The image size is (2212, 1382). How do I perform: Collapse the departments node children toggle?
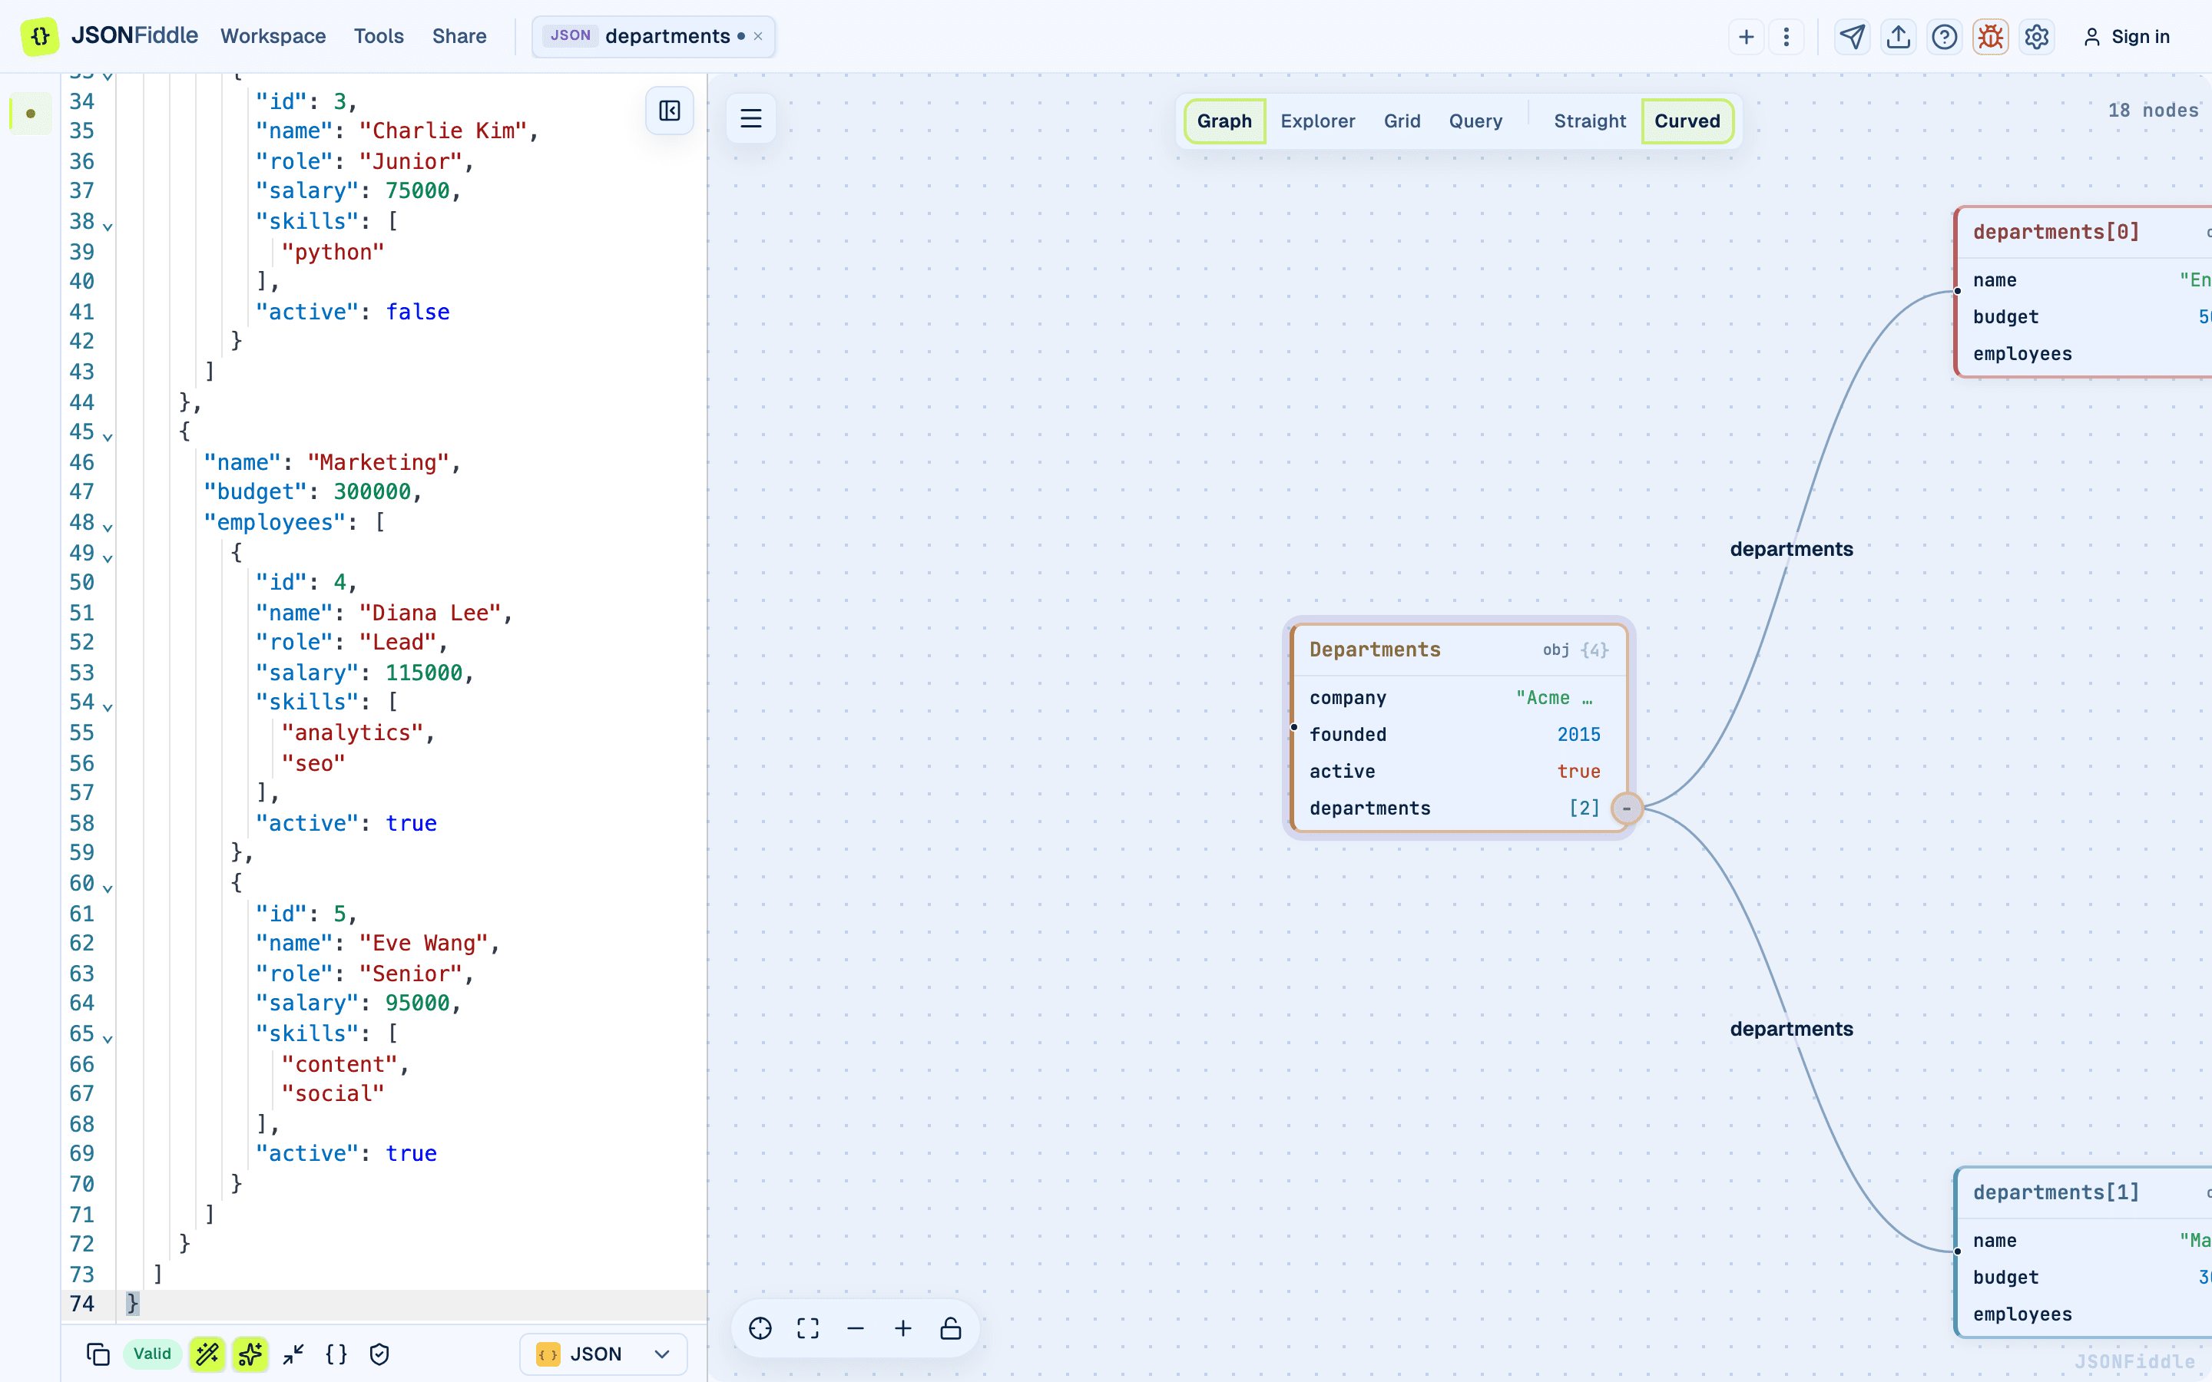click(x=1626, y=809)
